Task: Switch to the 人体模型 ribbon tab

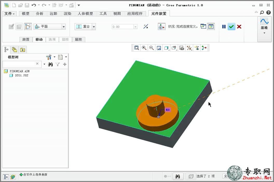Action: (85, 14)
